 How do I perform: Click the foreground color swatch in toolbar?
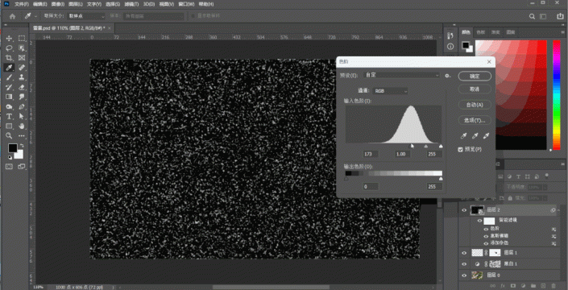coord(13,148)
